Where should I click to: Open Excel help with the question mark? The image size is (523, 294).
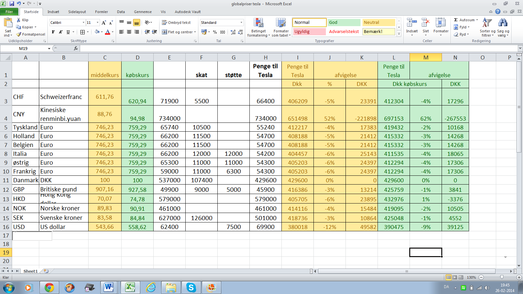(x=498, y=11)
